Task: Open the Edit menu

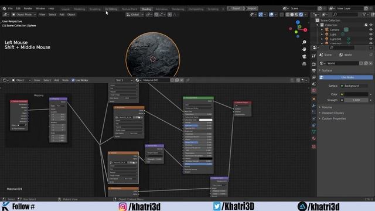Action: point(18,8)
